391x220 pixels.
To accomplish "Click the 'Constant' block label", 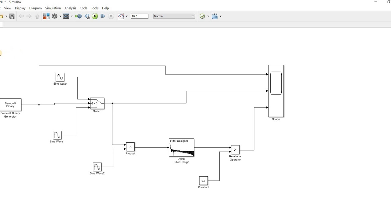I will [x=203, y=187].
